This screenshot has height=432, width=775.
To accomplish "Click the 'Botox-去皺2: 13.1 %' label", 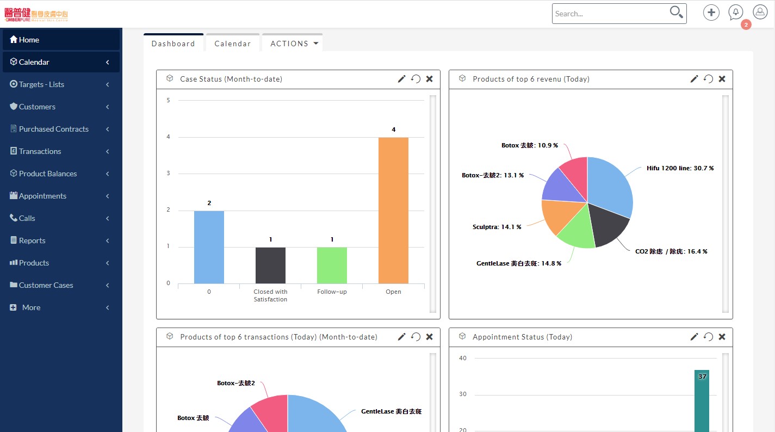I will 493,176.
